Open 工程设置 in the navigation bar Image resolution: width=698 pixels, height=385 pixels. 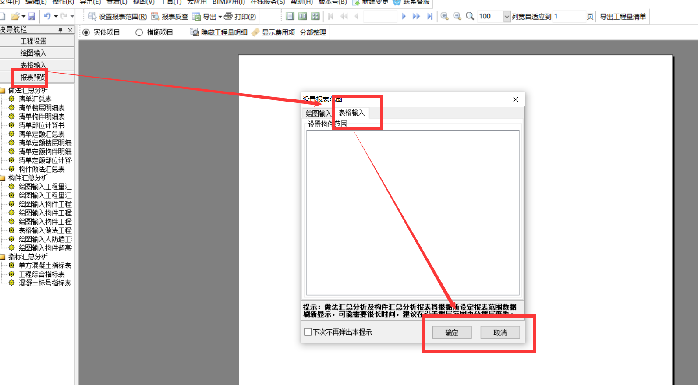tap(33, 41)
